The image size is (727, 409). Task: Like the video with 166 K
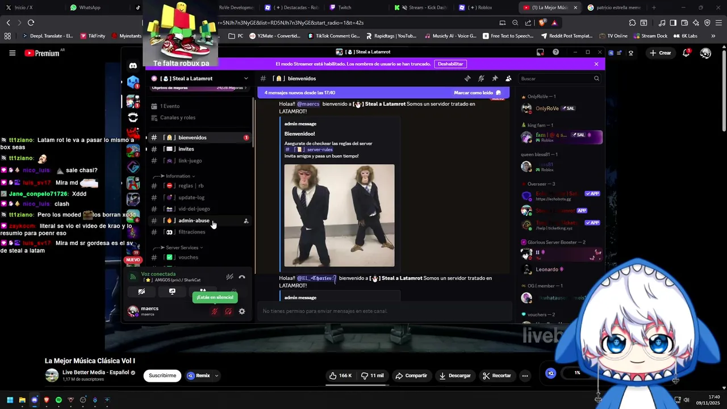(341, 375)
